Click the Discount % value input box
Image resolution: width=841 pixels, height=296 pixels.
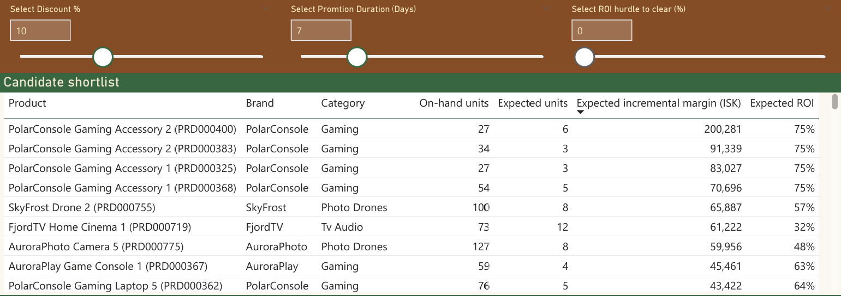(x=40, y=30)
